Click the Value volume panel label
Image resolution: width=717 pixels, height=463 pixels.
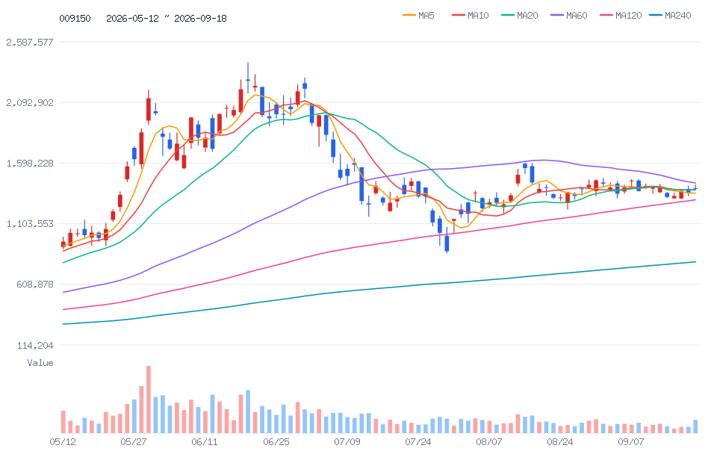click(40, 363)
